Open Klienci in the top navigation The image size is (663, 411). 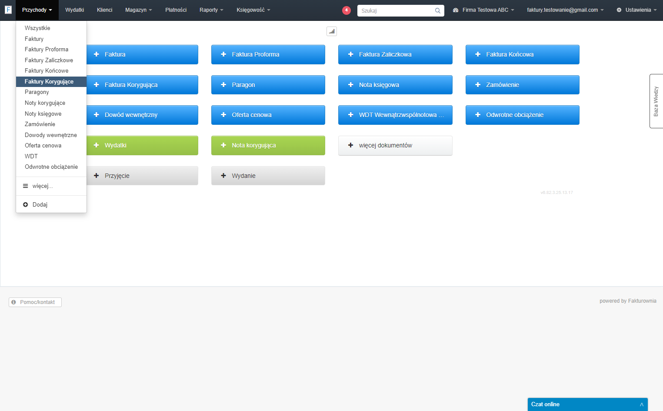[x=105, y=10]
